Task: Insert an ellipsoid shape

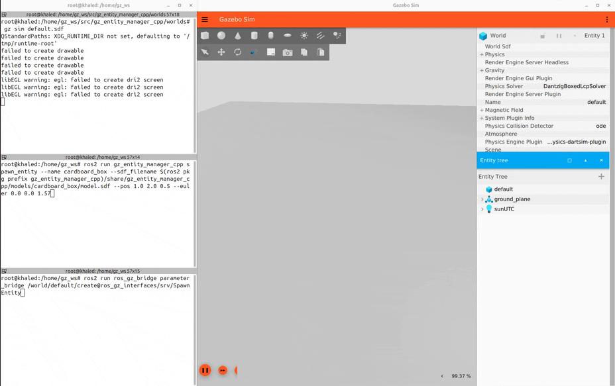Action: click(288, 36)
